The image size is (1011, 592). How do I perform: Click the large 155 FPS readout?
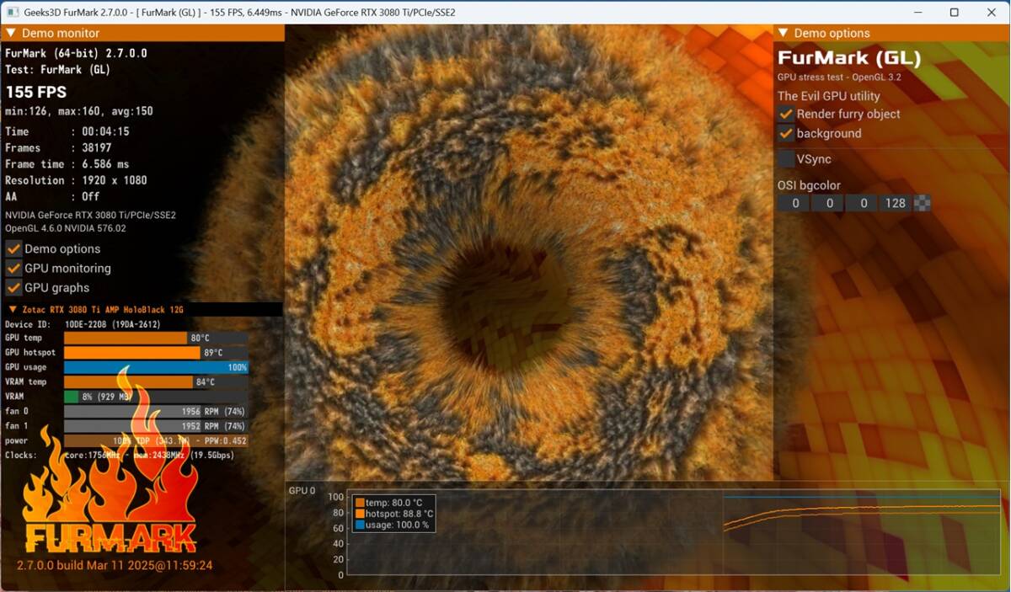pyautogui.click(x=36, y=92)
